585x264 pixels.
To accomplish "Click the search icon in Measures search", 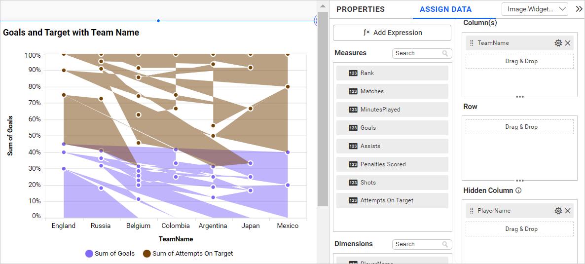I will [445, 53].
